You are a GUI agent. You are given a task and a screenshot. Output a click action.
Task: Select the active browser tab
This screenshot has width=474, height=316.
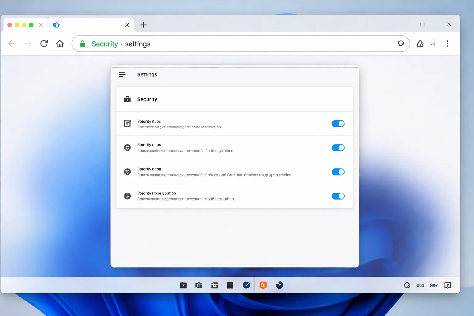(x=91, y=25)
